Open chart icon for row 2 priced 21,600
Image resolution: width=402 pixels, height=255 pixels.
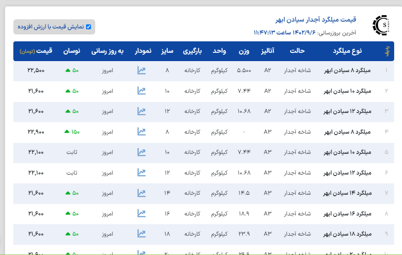click(x=142, y=91)
